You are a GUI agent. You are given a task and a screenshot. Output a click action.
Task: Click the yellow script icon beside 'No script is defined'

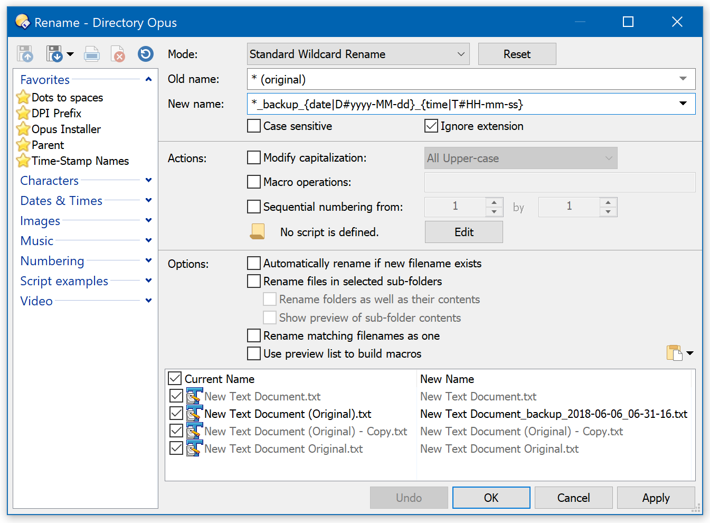pyautogui.click(x=257, y=231)
